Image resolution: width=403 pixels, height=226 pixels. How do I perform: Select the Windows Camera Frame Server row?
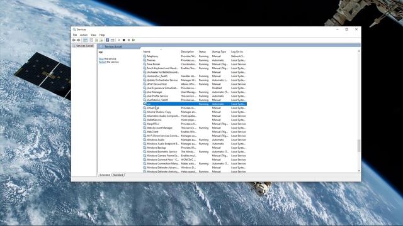[195, 156]
